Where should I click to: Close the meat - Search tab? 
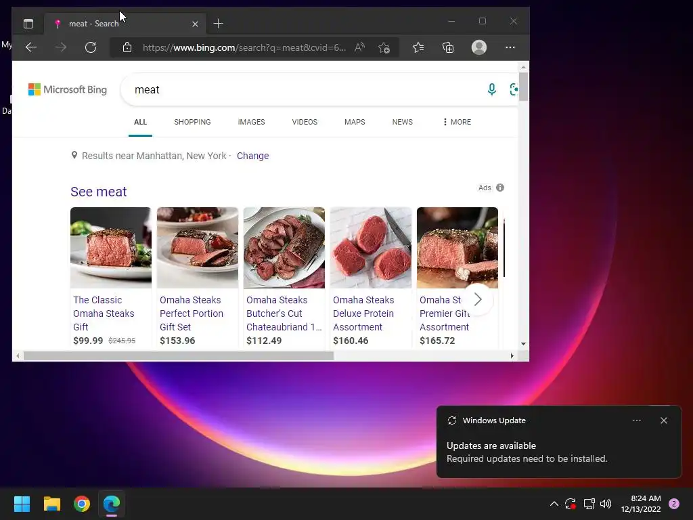point(195,24)
